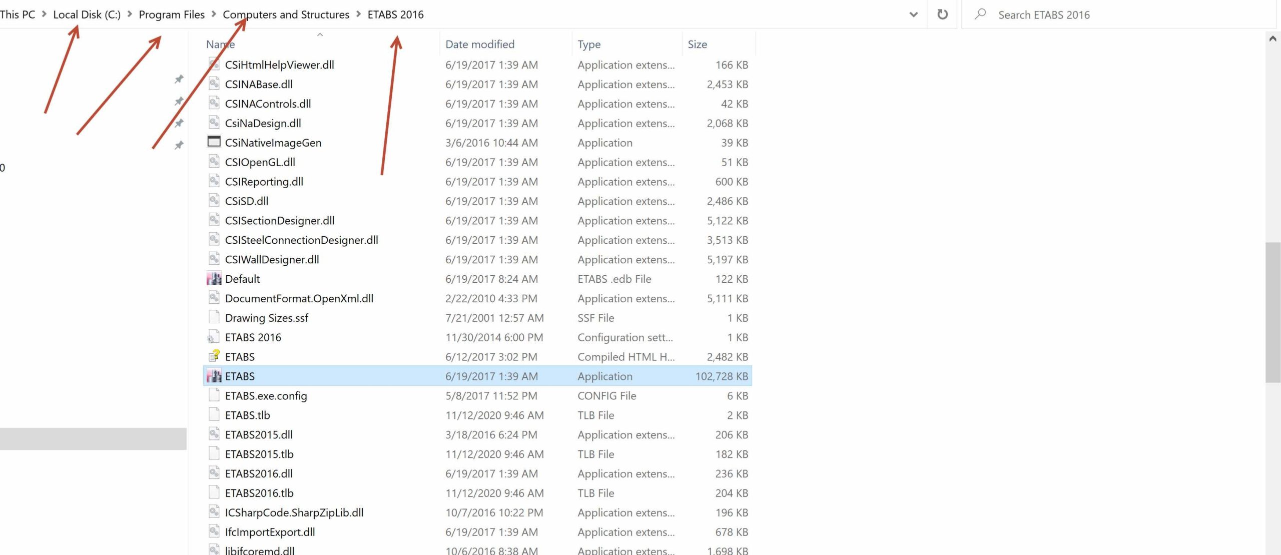This screenshot has height=555, width=1281.
Task: Click the Drawing Sizes.ssf file icon
Action: coord(214,317)
